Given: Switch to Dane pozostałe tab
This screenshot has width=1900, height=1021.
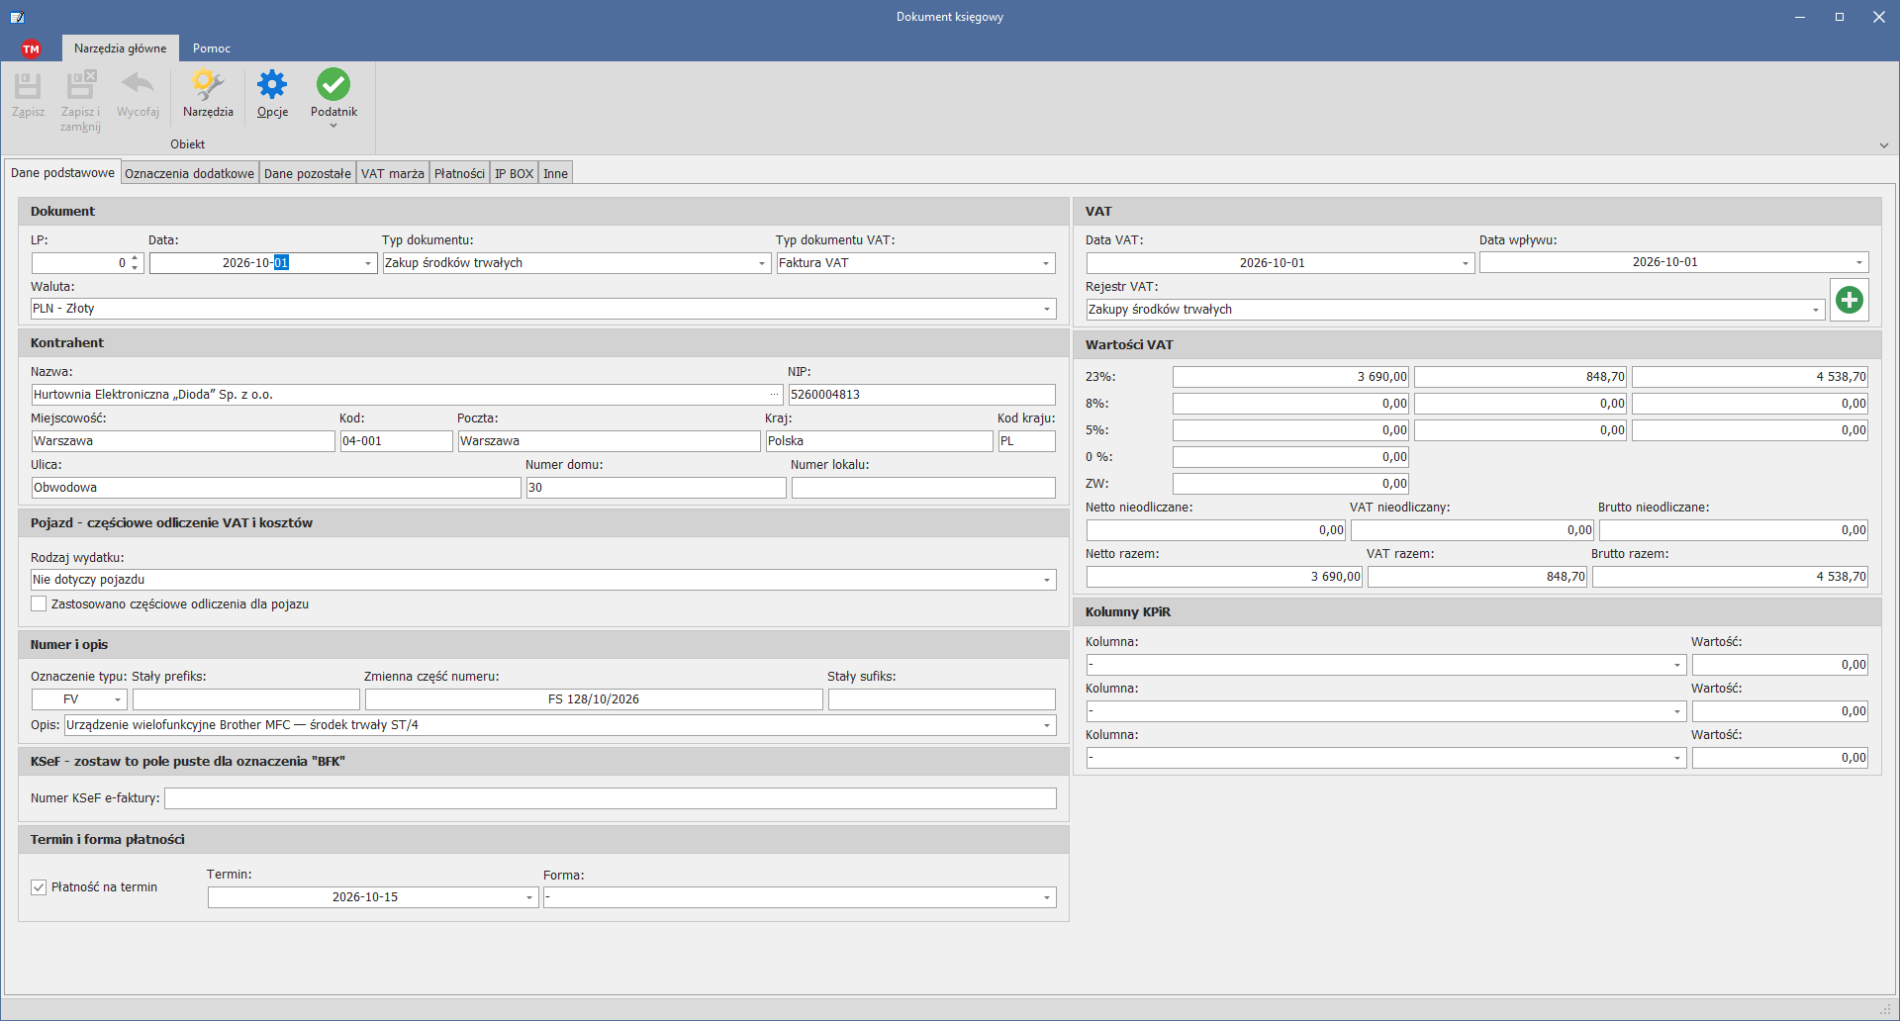Looking at the screenshot, I should [307, 173].
